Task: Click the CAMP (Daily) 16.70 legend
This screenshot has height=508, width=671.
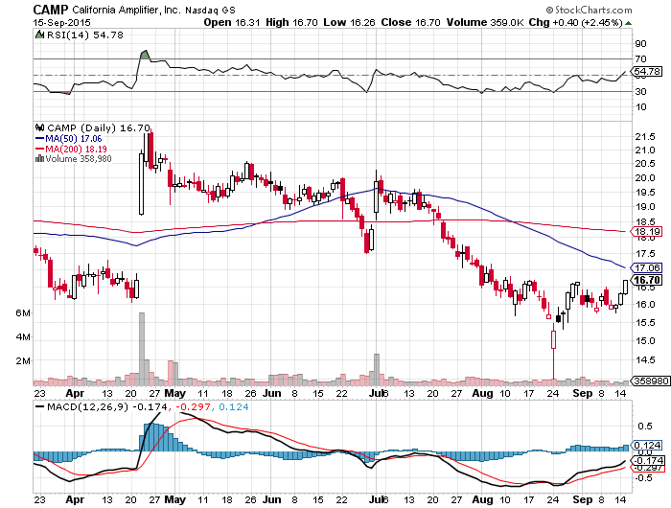Action: click(x=99, y=127)
